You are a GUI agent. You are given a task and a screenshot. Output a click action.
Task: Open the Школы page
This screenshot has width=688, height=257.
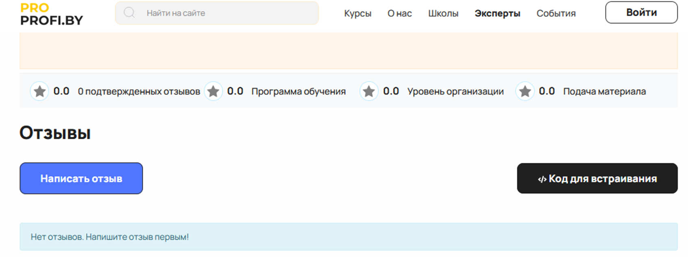[442, 13]
